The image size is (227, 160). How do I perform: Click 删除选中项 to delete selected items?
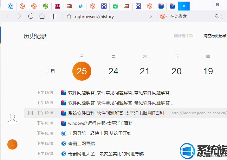click(x=184, y=36)
